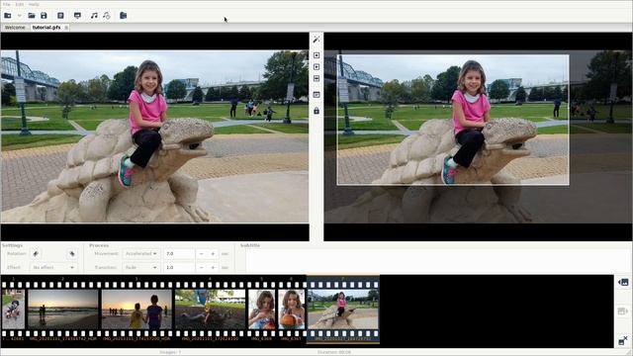
Task: Select filmstrip thumbnail 2 beach sunset
Action: coord(63,309)
